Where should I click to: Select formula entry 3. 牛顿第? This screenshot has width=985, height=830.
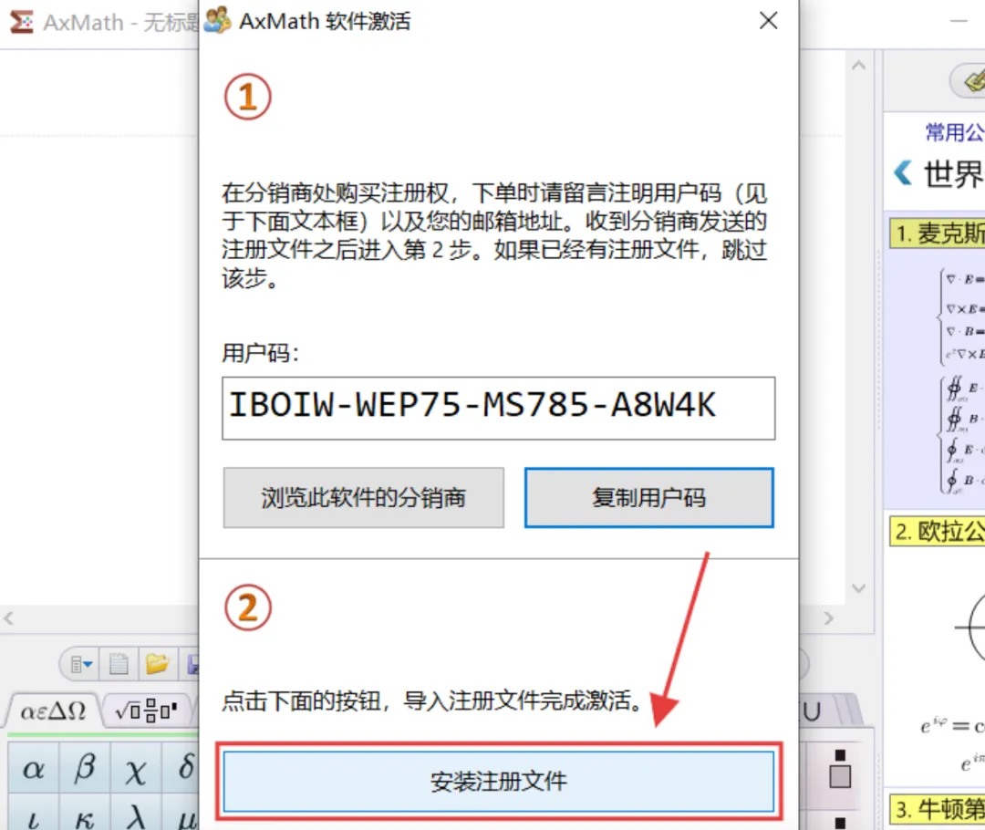pyautogui.click(x=938, y=809)
